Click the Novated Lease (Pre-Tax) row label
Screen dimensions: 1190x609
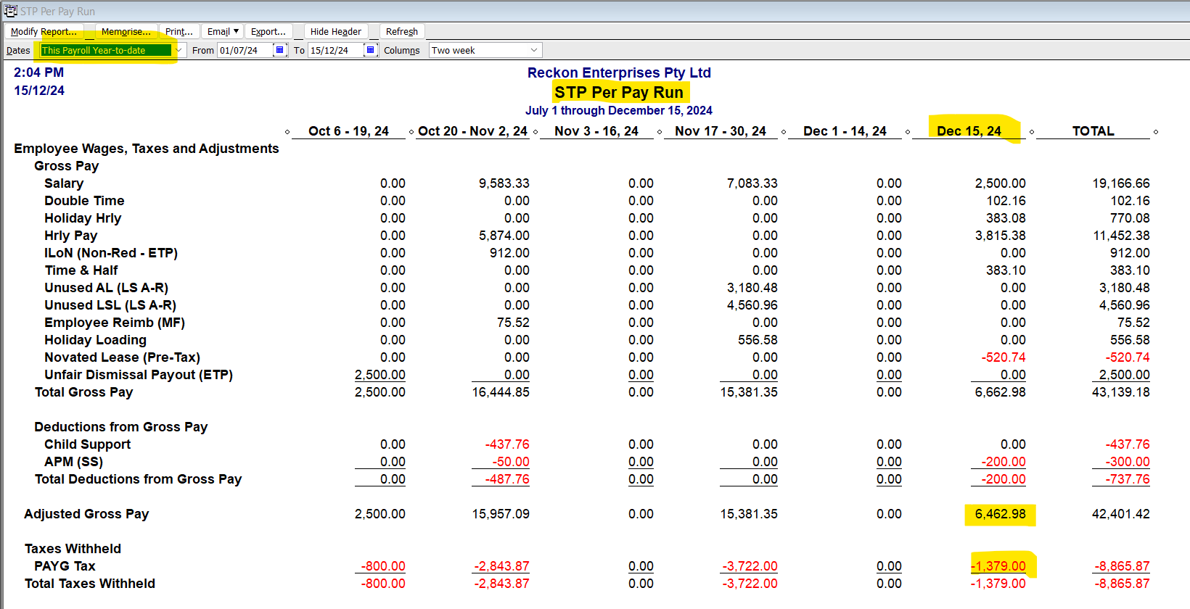click(122, 357)
